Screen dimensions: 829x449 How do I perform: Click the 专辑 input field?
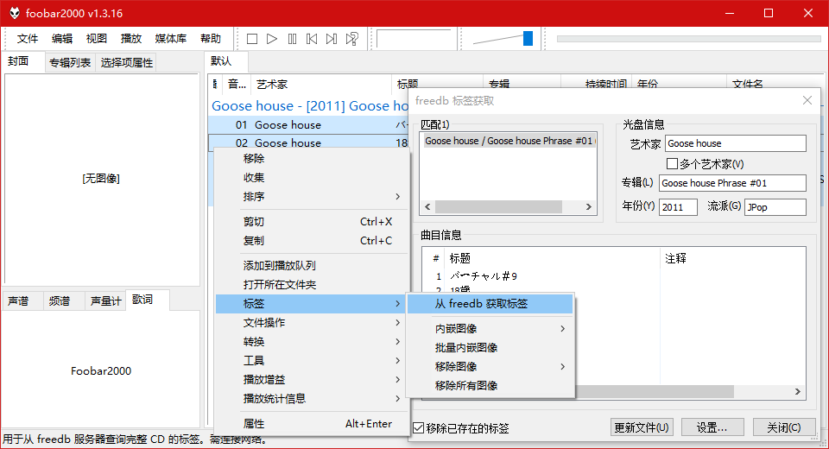(x=731, y=183)
